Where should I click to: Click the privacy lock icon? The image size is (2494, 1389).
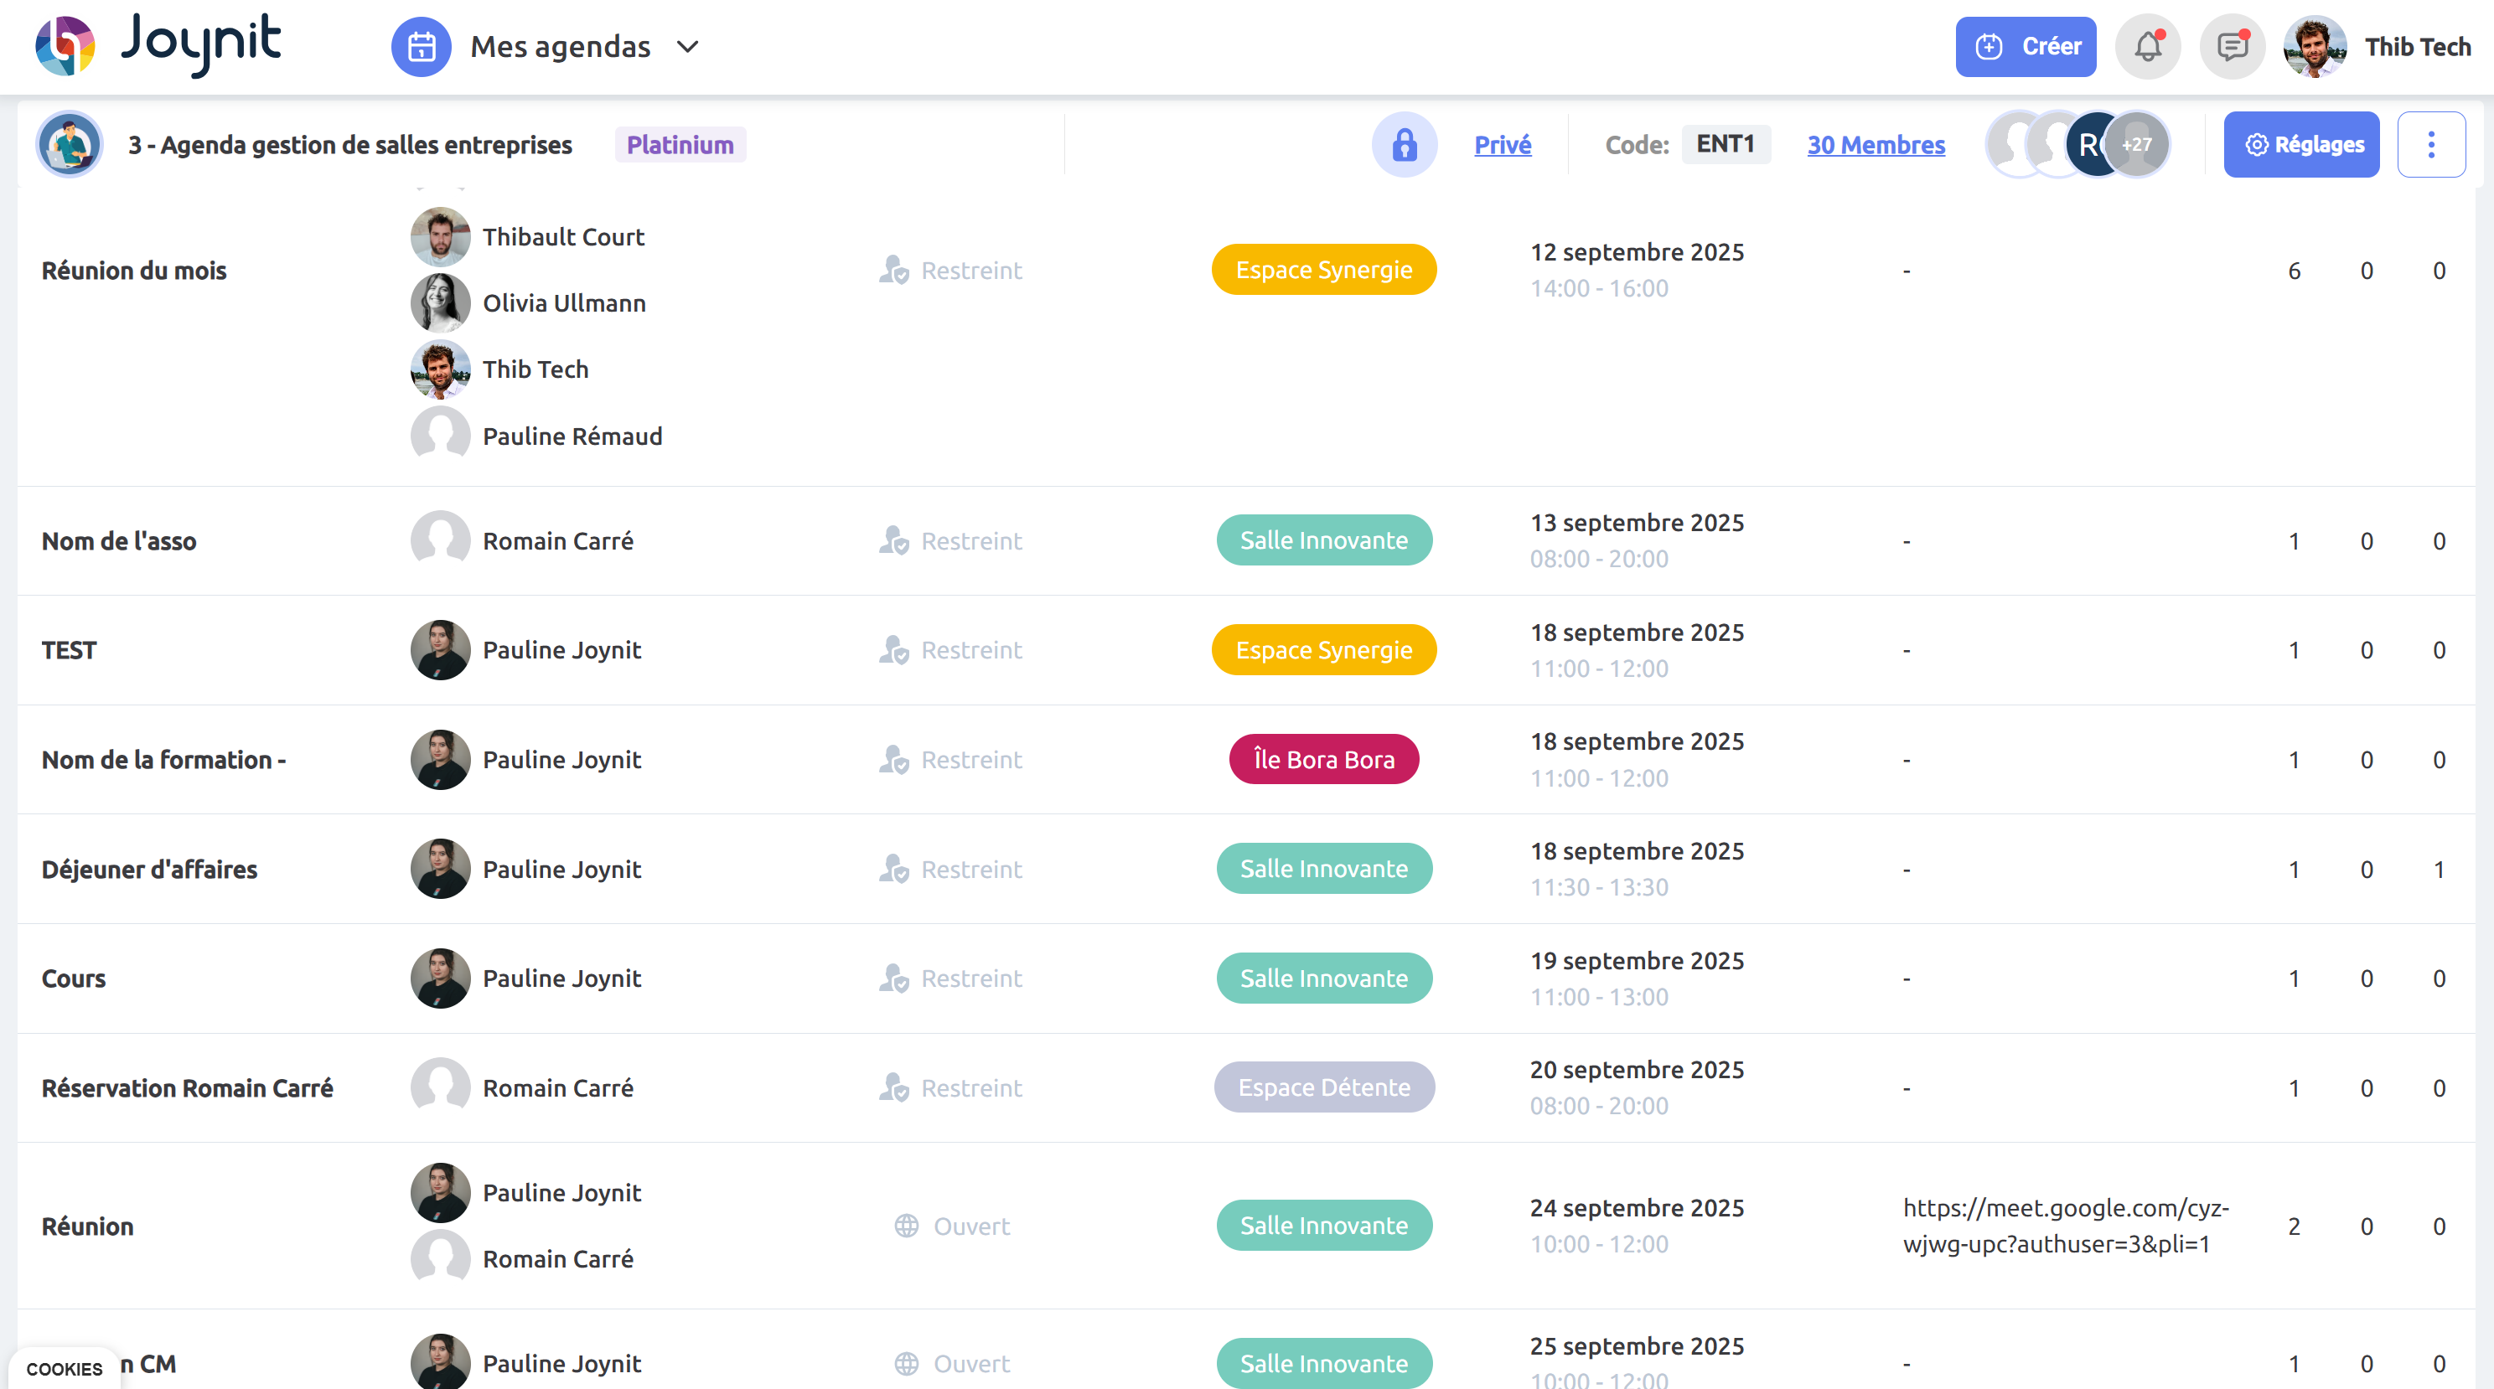pyautogui.click(x=1404, y=144)
